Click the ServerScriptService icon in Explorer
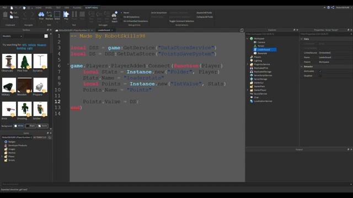Screen dimensions: 353x198 click(252, 75)
